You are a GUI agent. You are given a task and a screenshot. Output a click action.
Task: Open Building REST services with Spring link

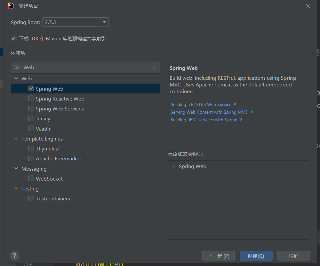204,120
